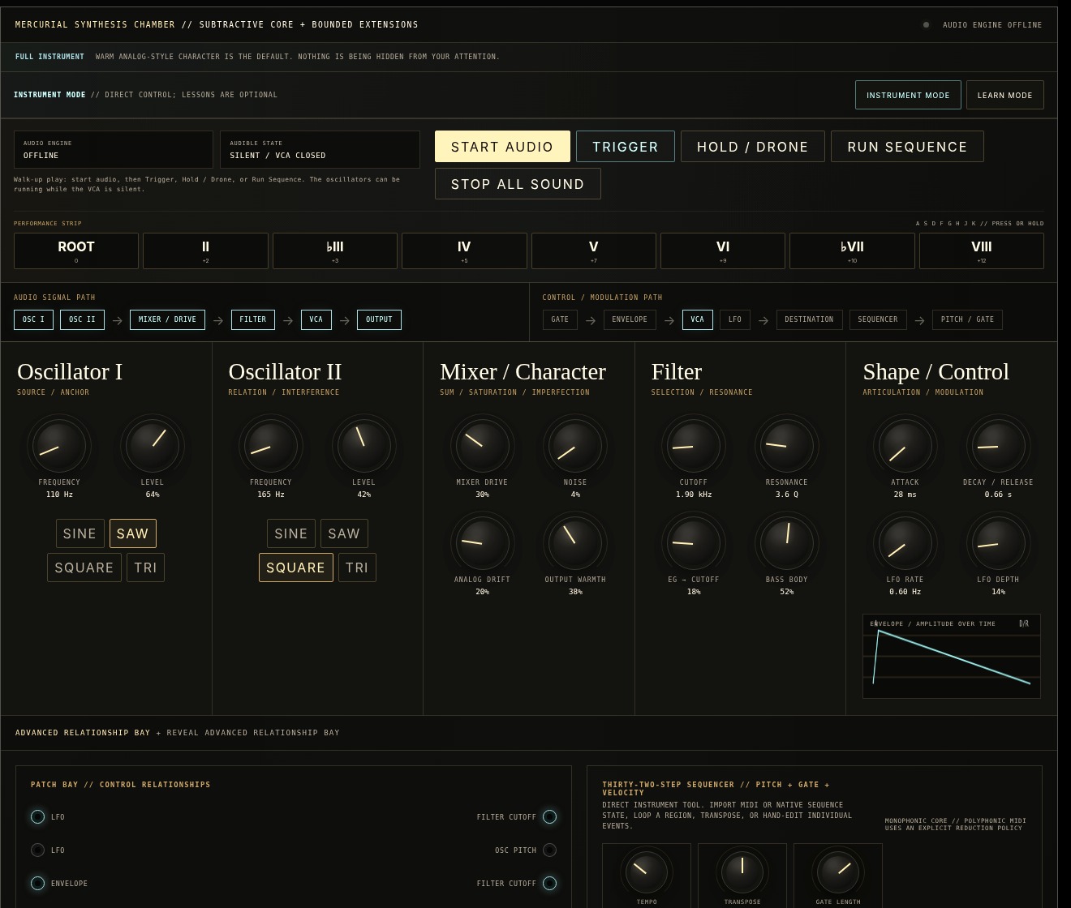Viewport: 1071px width, 908px height.
Task: Click the START AUDIO button
Action: [502, 146]
